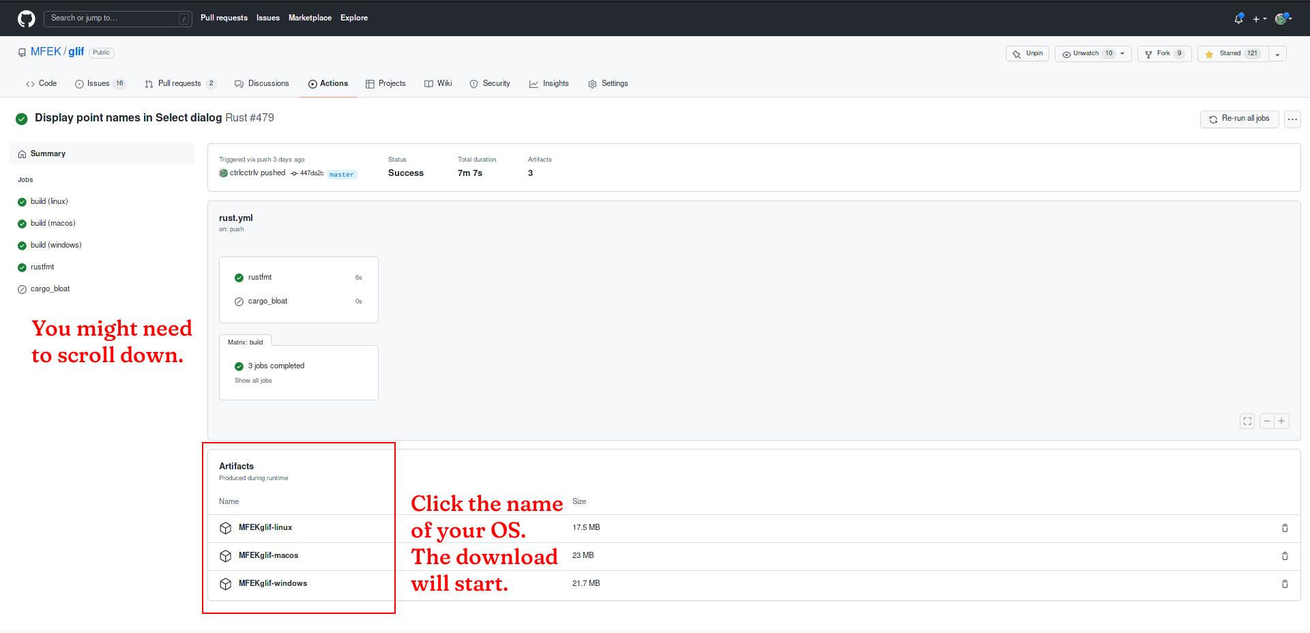
Task: Click the MFEKglif-linux package icon
Action: tap(226, 528)
